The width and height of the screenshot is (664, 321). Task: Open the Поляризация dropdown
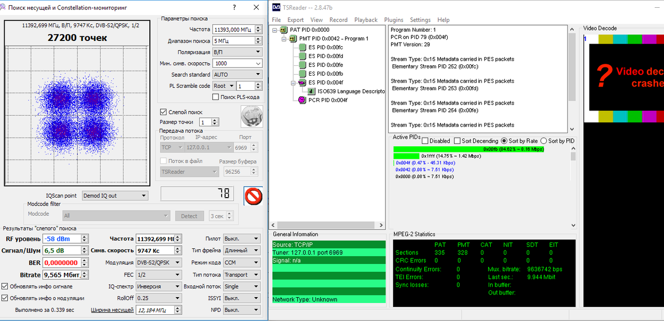237,52
